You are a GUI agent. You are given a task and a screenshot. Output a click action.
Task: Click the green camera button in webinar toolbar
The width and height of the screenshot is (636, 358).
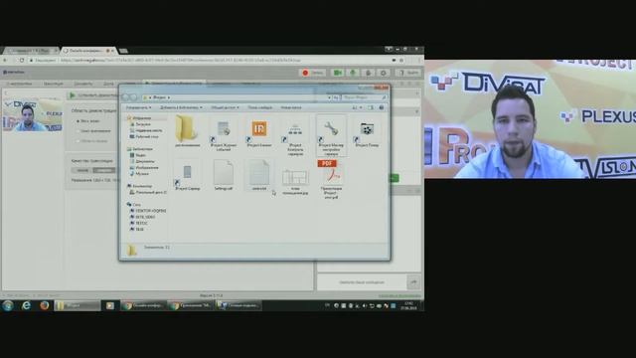(337, 73)
